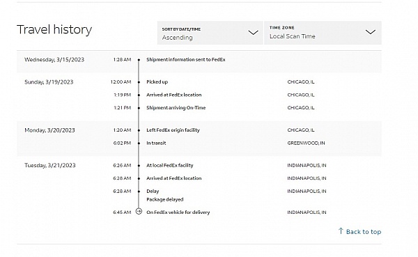Select the date Tuesday, 3/21/2023

[x=50, y=165]
